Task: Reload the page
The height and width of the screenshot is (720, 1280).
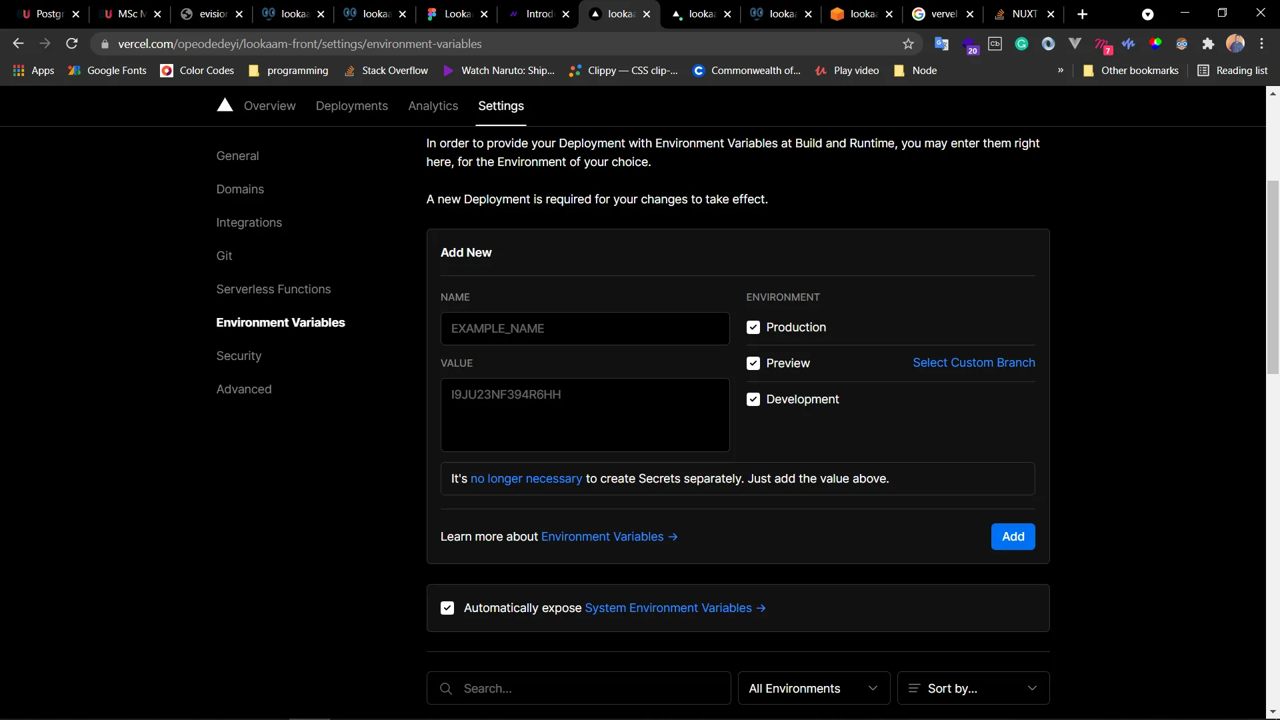Action: click(72, 44)
